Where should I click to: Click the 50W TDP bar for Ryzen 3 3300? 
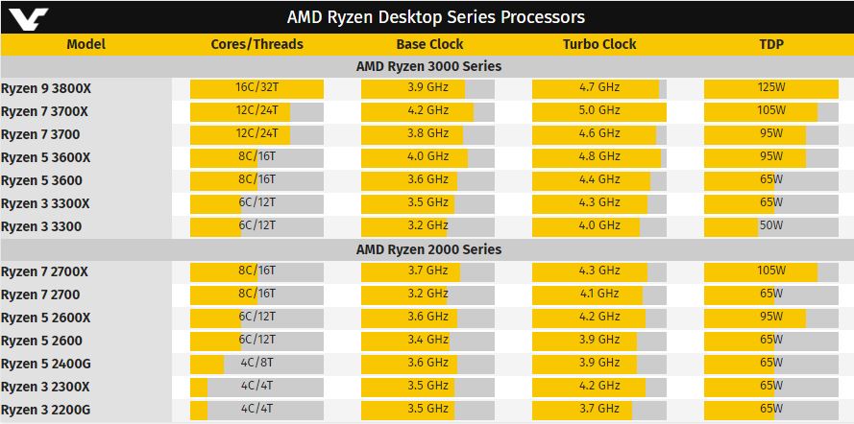[771, 226]
